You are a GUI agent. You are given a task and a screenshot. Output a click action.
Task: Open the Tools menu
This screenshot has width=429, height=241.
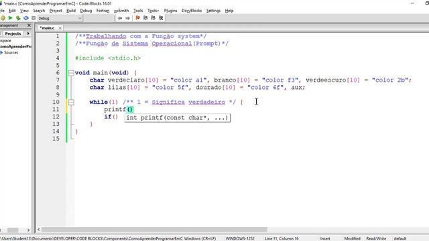point(138,11)
